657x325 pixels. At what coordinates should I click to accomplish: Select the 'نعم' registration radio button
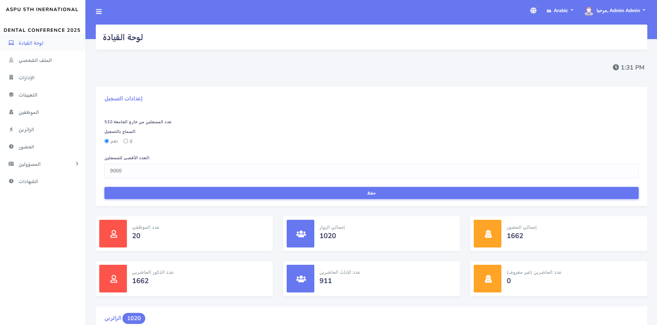[x=107, y=141]
